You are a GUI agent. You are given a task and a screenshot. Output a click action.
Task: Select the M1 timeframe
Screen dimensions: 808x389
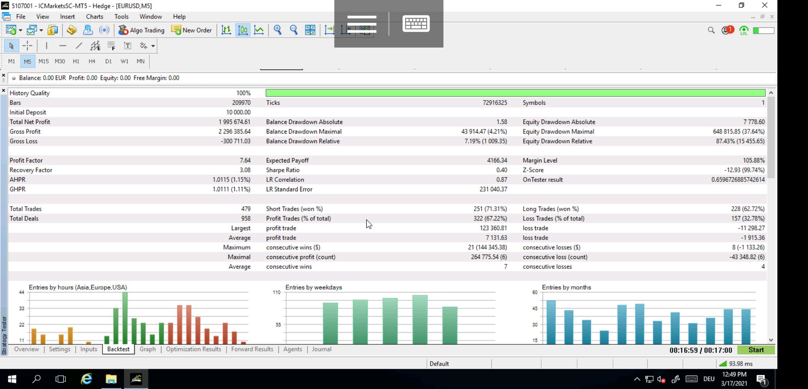[12, 61]
